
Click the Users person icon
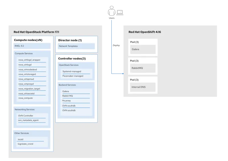click(111, 11)
